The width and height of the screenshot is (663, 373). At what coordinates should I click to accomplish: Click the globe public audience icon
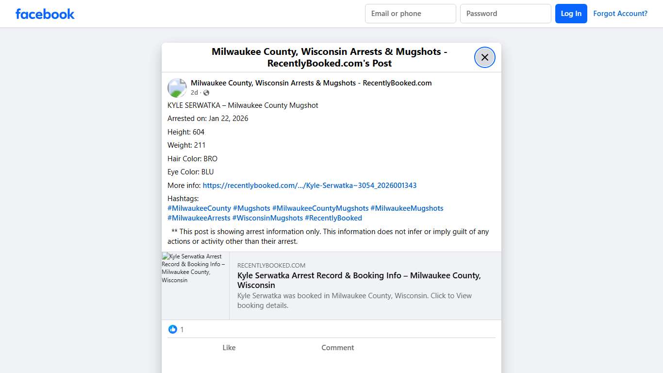click(x=206, y=92)
